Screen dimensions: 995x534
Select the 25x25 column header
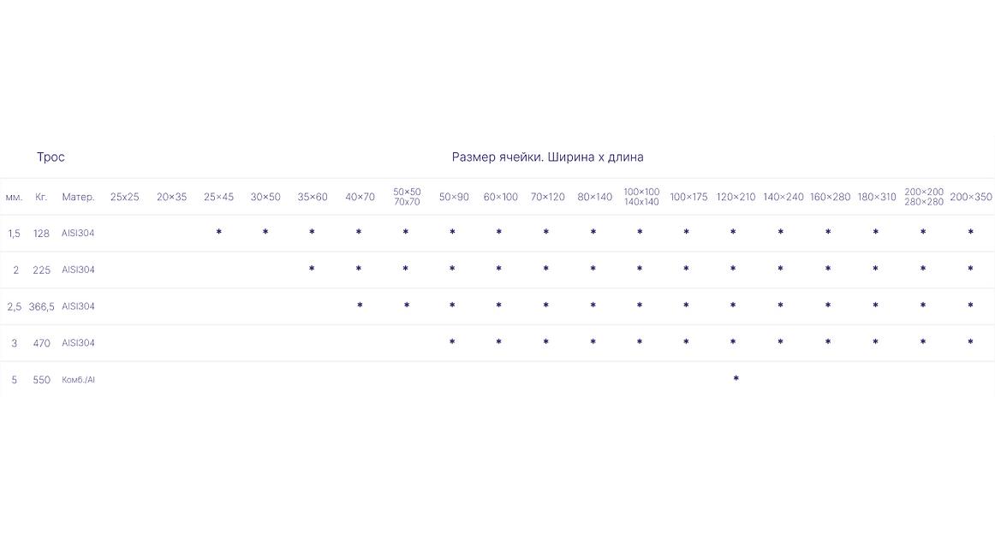[124, 197]
